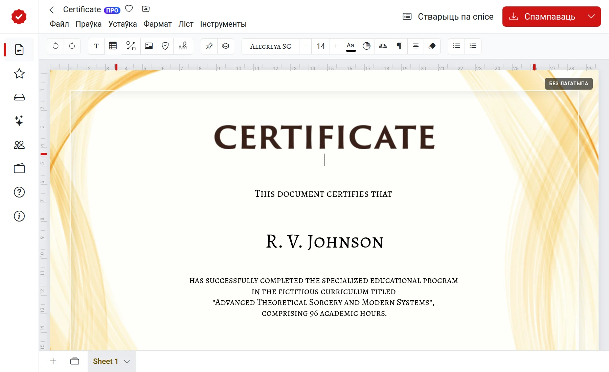Open the Файл menu
Screen dimensions: 609x372
(x=59, y=24)
